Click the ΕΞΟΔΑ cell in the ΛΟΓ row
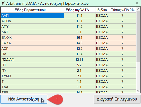Image resolution: width=141 pixels, height=107 pixels. tap(102, 48)
